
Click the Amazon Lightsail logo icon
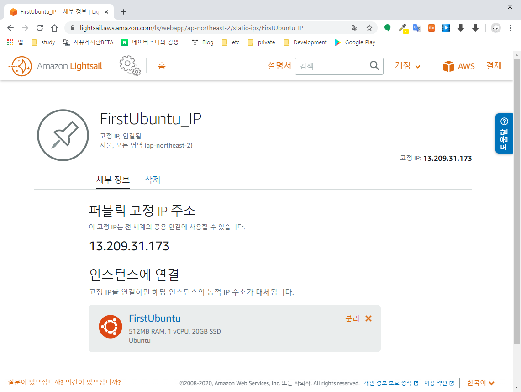pos(20,66)
